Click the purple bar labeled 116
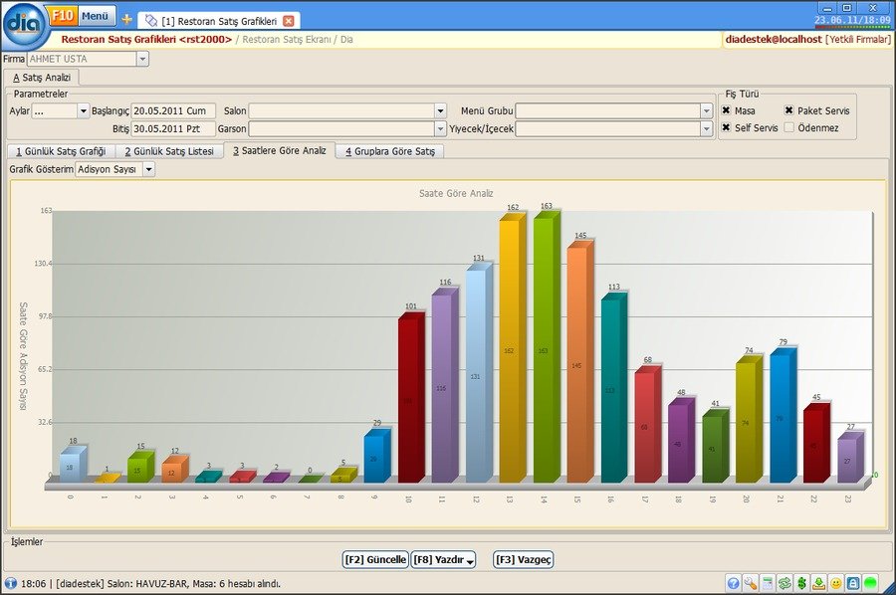 (x=445, y=385)
